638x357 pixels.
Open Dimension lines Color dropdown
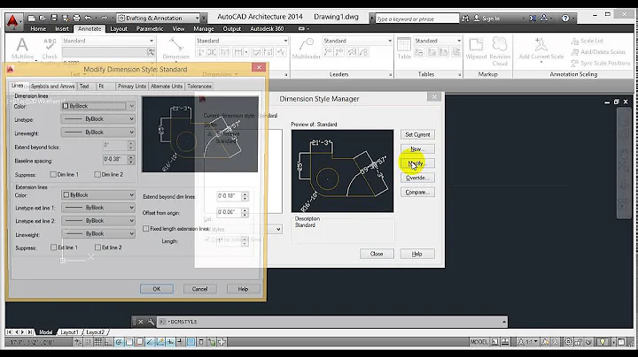(98, 106)
